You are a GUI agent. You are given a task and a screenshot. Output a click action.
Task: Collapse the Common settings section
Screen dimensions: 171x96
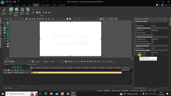135,21
